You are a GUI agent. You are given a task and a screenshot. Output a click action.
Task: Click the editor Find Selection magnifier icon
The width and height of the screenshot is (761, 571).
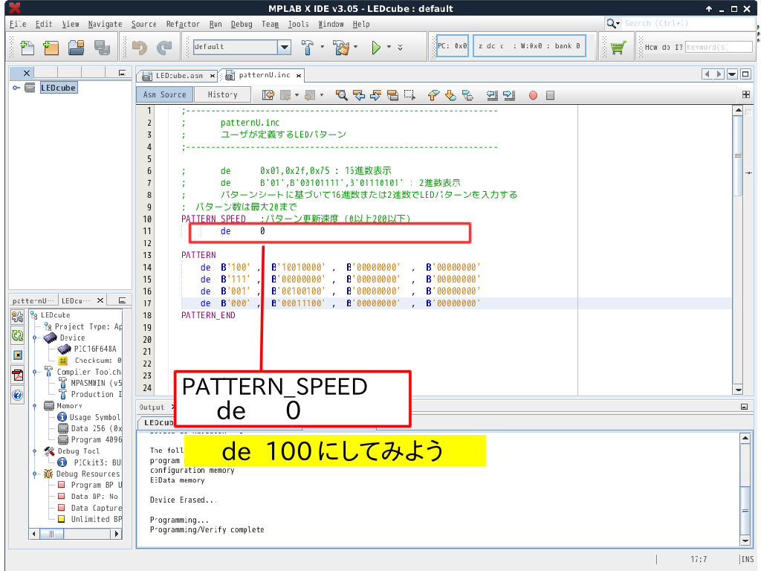point(342,95)
